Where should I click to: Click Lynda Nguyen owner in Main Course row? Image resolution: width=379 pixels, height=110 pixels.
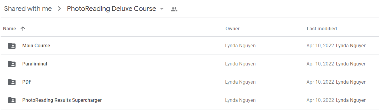[x=240, y=46]
